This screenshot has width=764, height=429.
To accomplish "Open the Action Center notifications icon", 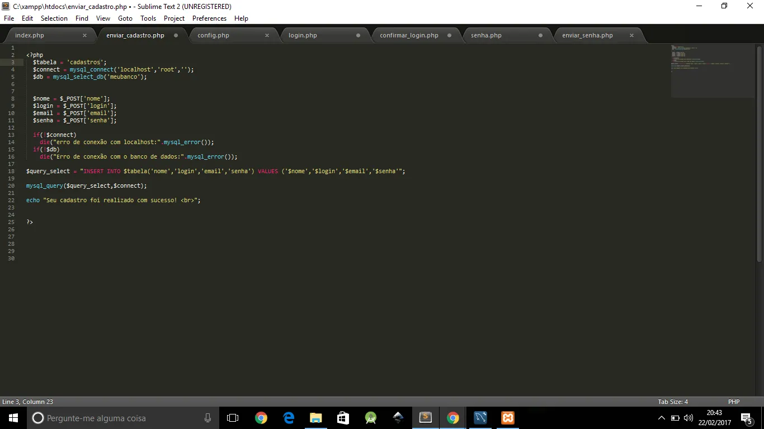I will pyautogui.click(x=746, y=418).
